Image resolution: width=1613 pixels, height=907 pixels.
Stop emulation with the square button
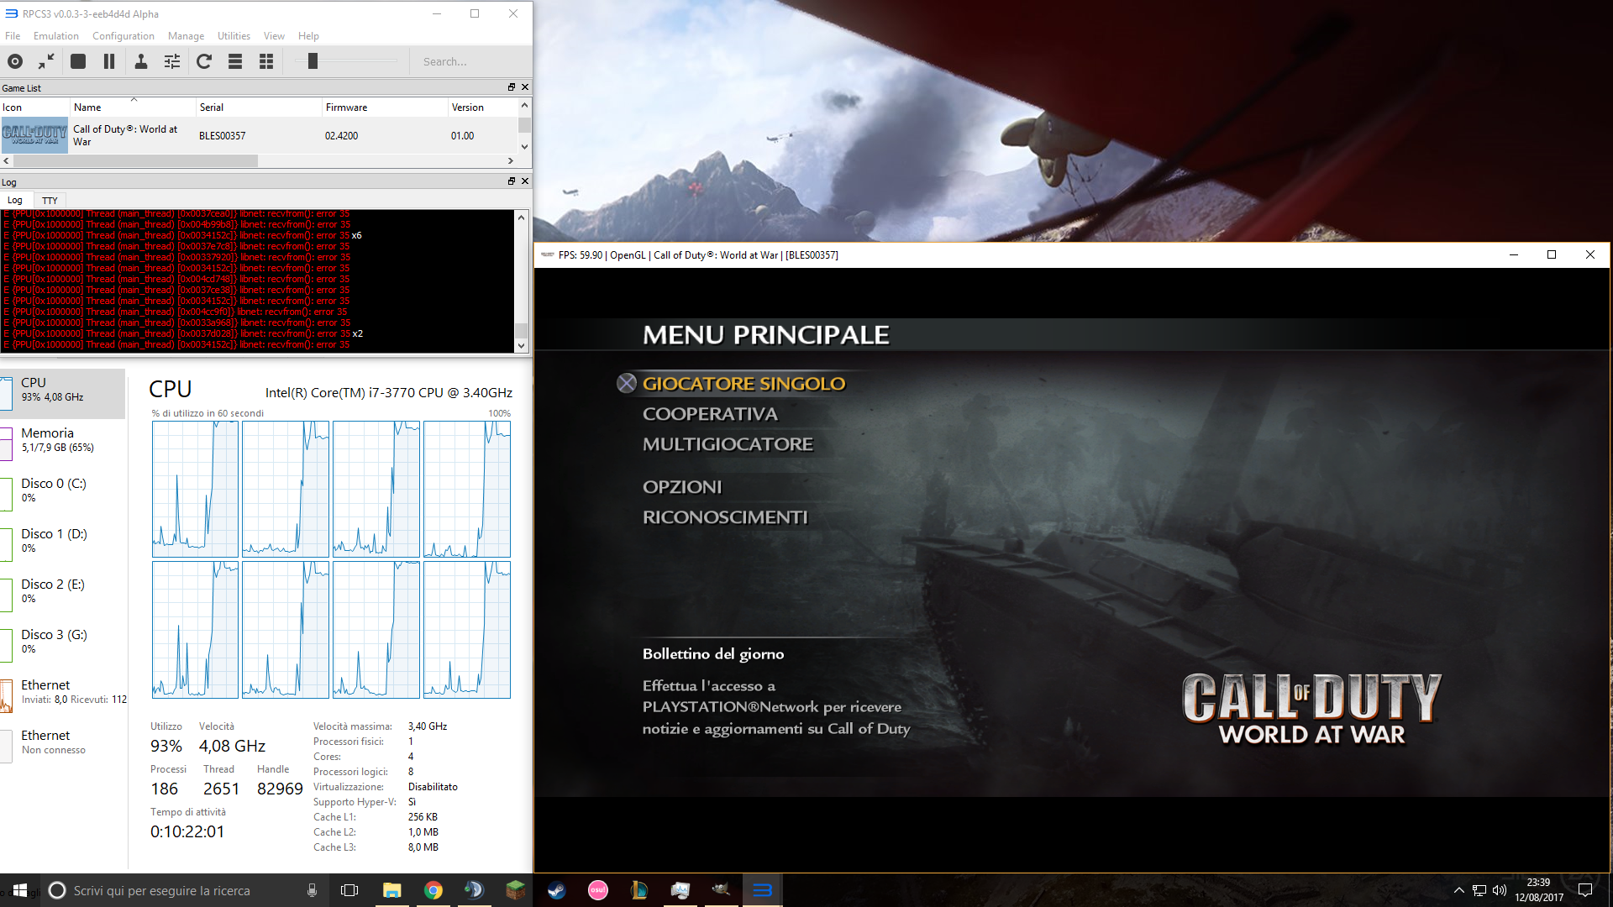pos(78,61)
